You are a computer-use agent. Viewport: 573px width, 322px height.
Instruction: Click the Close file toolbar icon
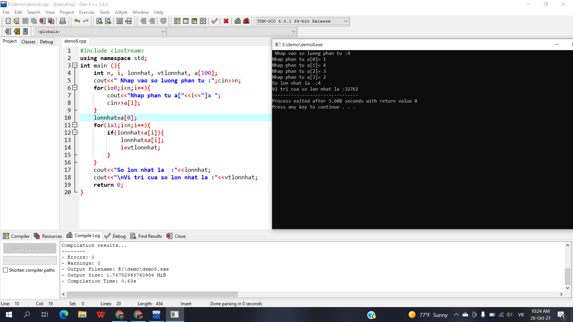tap(42, 21)
